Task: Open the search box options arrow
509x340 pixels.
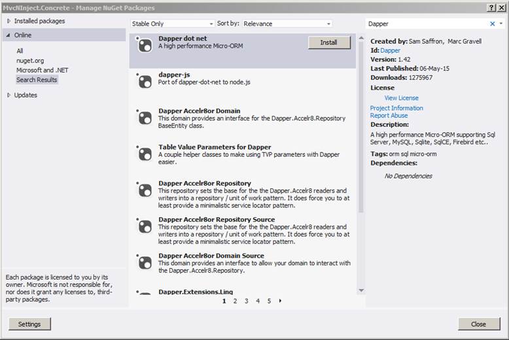Action: [501, 24]
